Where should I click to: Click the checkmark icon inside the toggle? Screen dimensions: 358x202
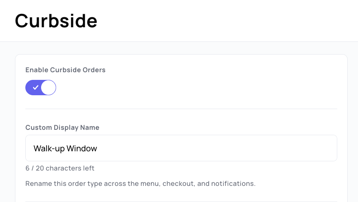pyautogui.click(x=35, y=88)
